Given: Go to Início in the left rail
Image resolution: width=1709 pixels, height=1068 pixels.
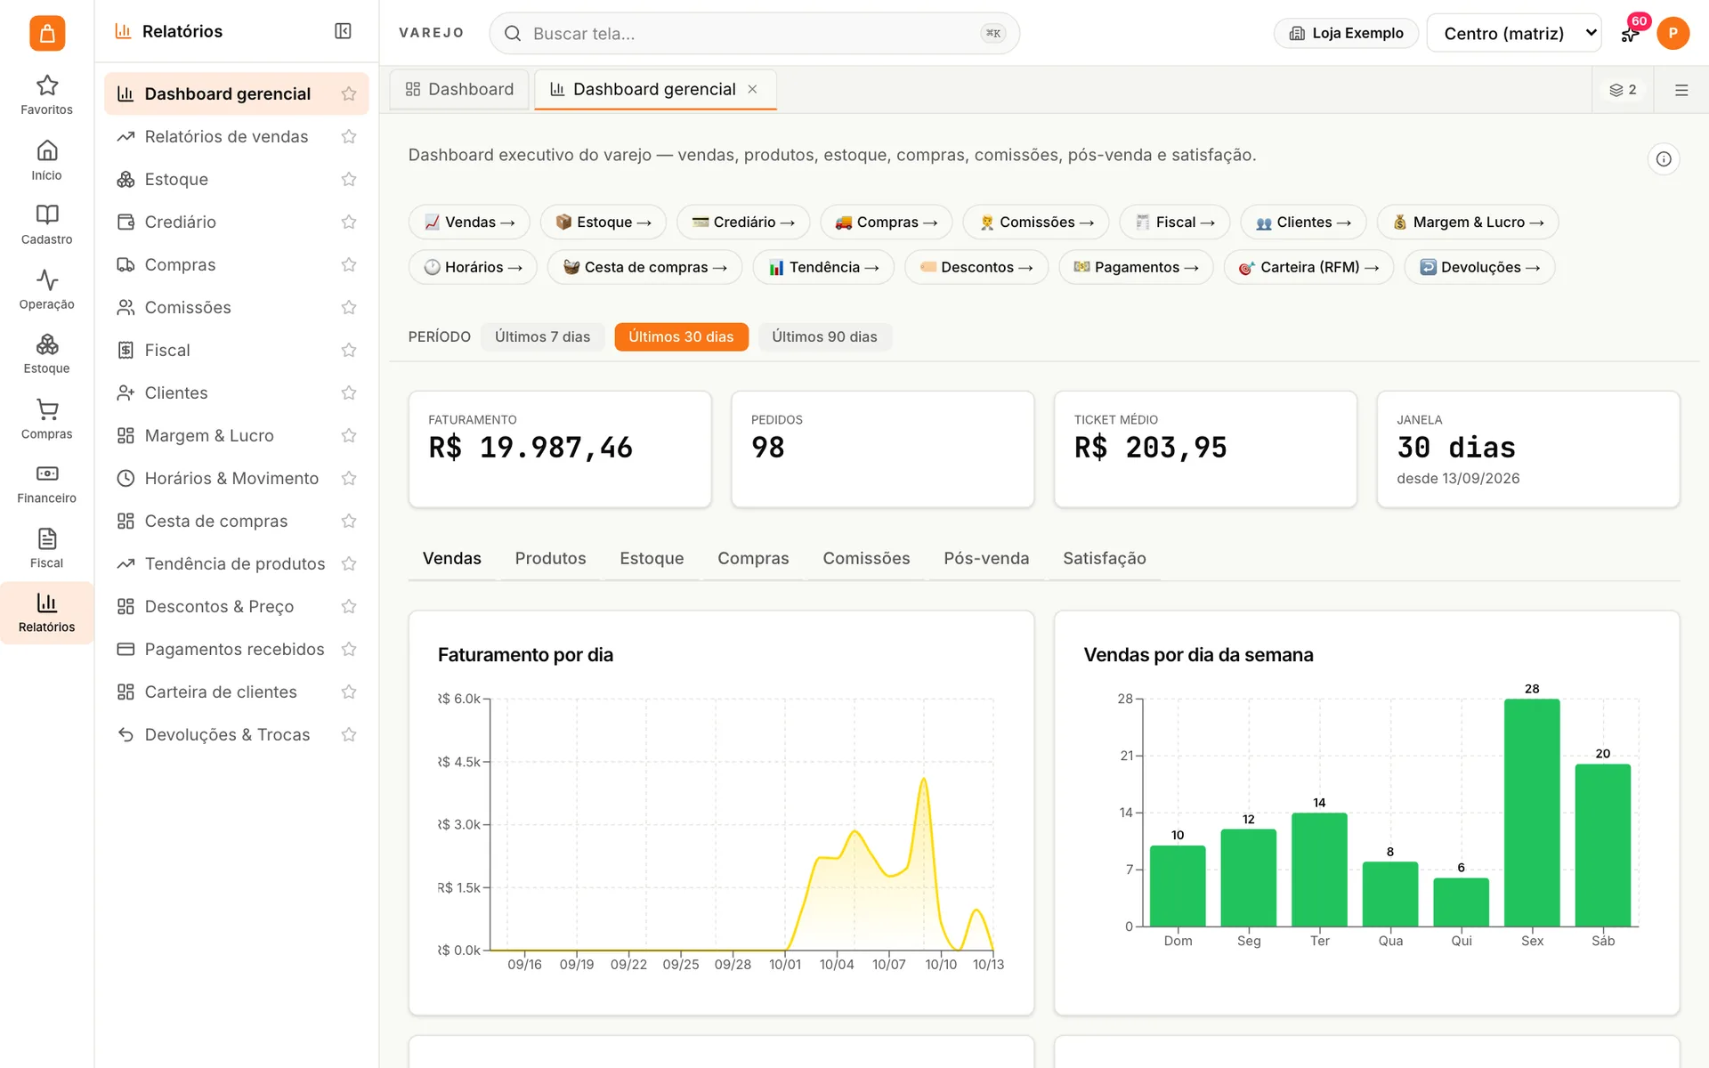Looking at the screenshot, I should (46, 160).
